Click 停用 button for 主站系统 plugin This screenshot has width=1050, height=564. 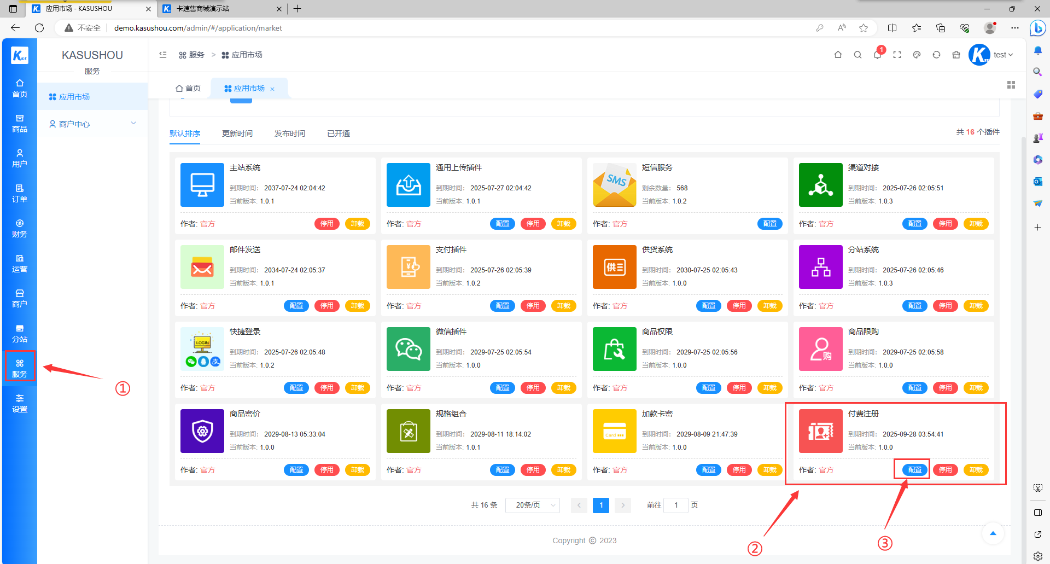327,224
